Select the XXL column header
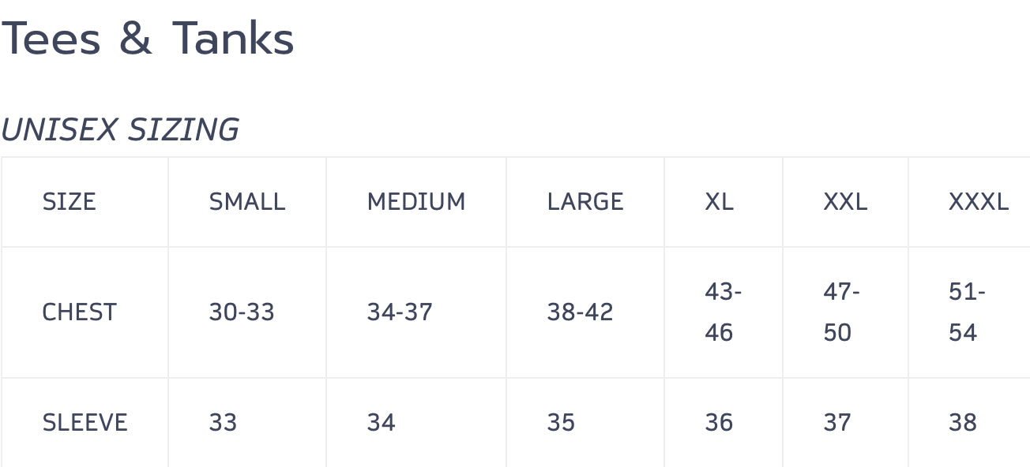This screenshot has width=1030, height=467. point(844,202)
